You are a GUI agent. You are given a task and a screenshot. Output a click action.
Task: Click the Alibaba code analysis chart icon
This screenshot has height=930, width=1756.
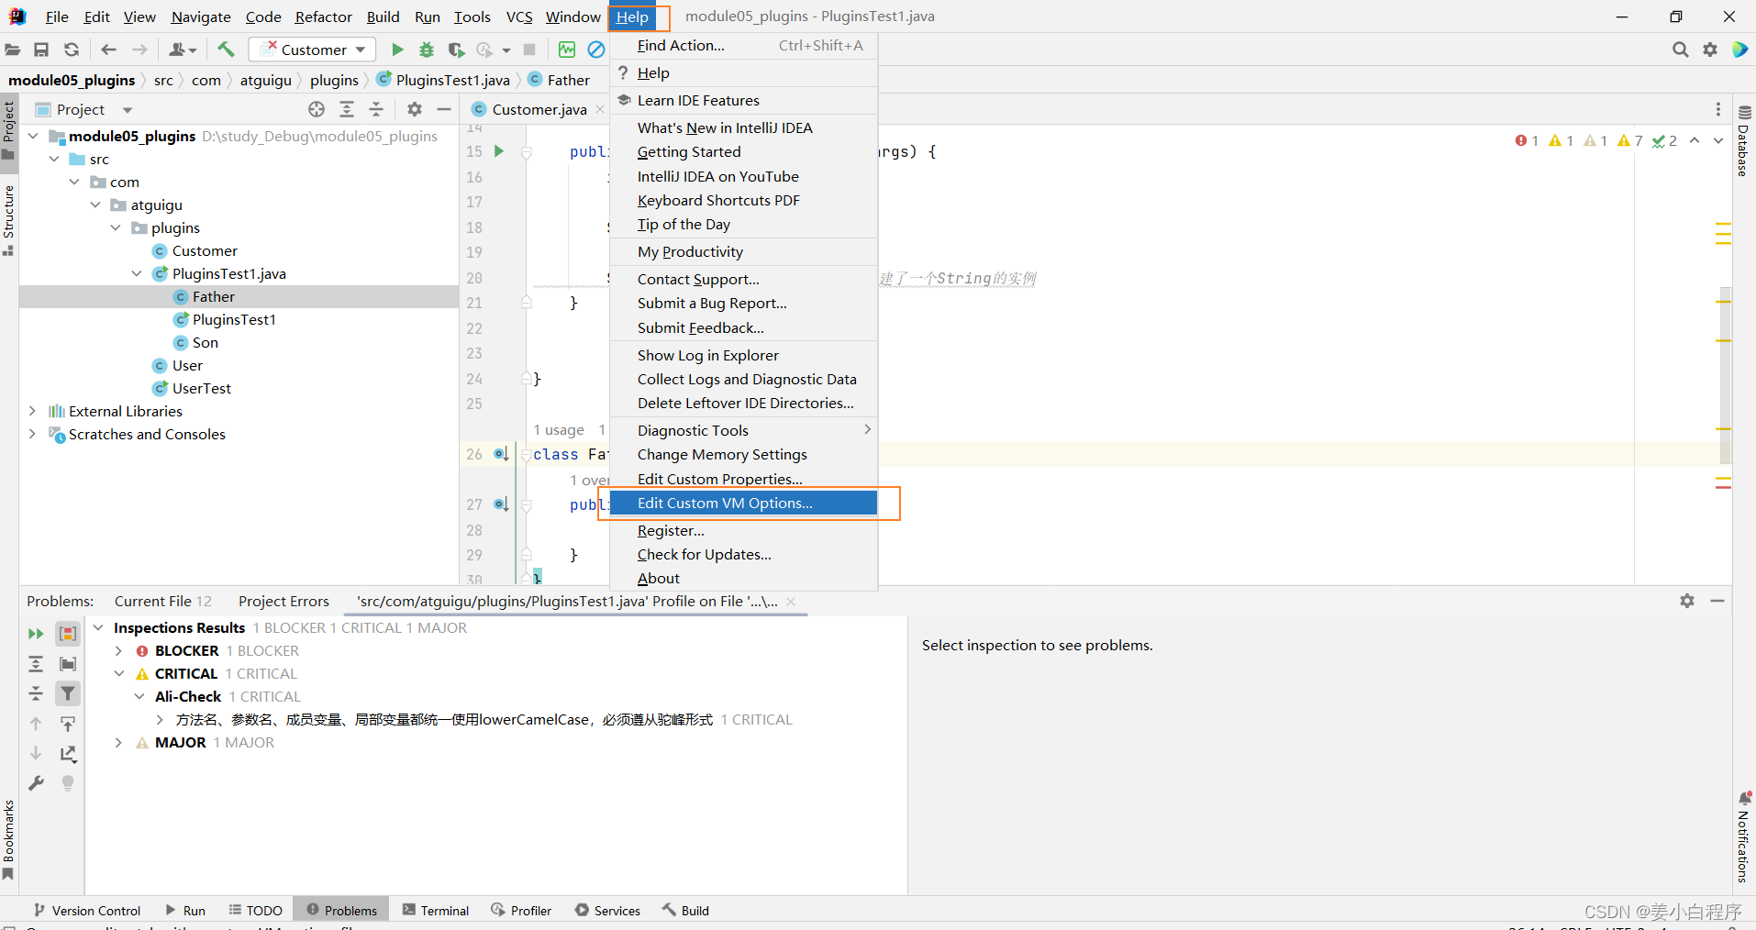point(567,50)
